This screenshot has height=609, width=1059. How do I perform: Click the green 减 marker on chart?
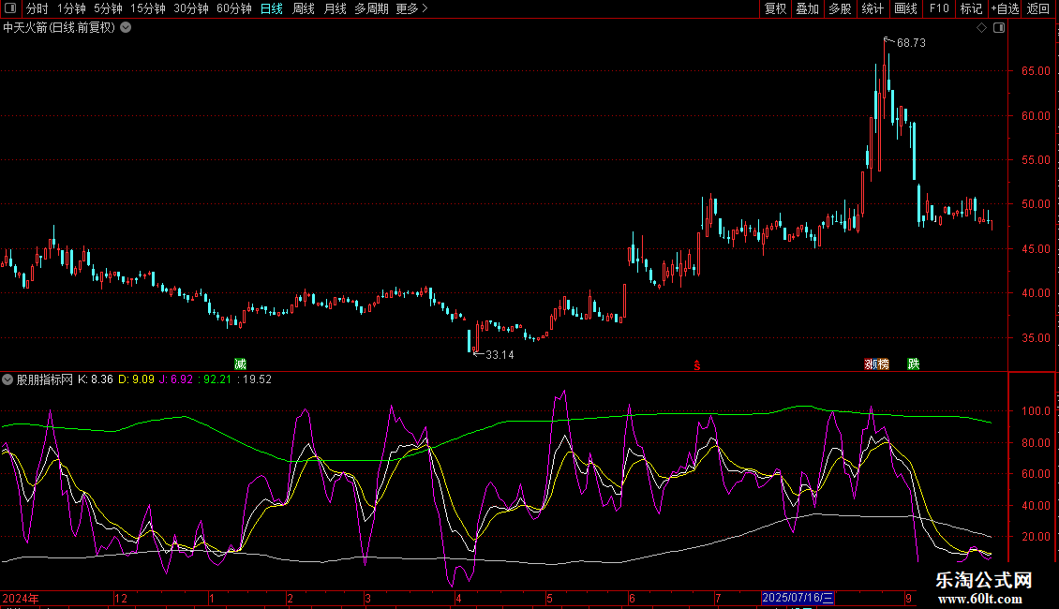point(241,364)
